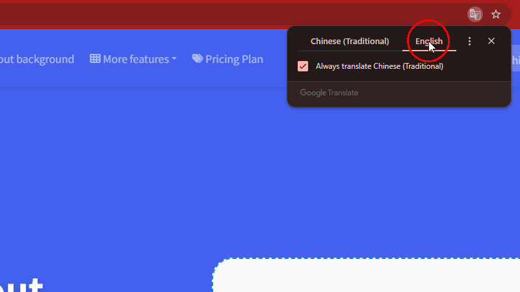Click the highlighted button at navbar right edge

515,59
